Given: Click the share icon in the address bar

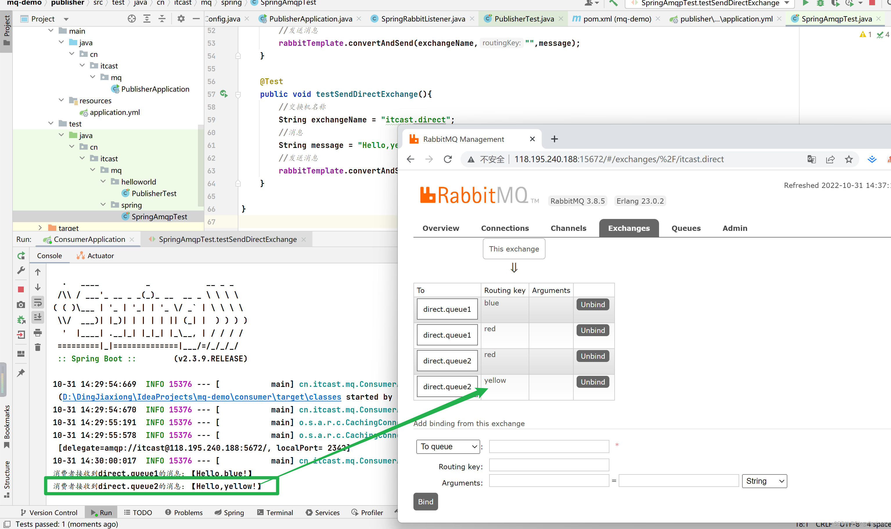Looking at the screenshot, I should pos(830,159).
